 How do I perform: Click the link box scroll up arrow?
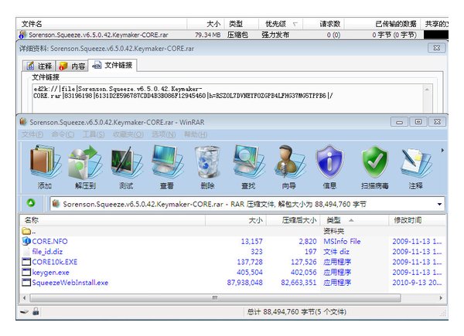427,90
